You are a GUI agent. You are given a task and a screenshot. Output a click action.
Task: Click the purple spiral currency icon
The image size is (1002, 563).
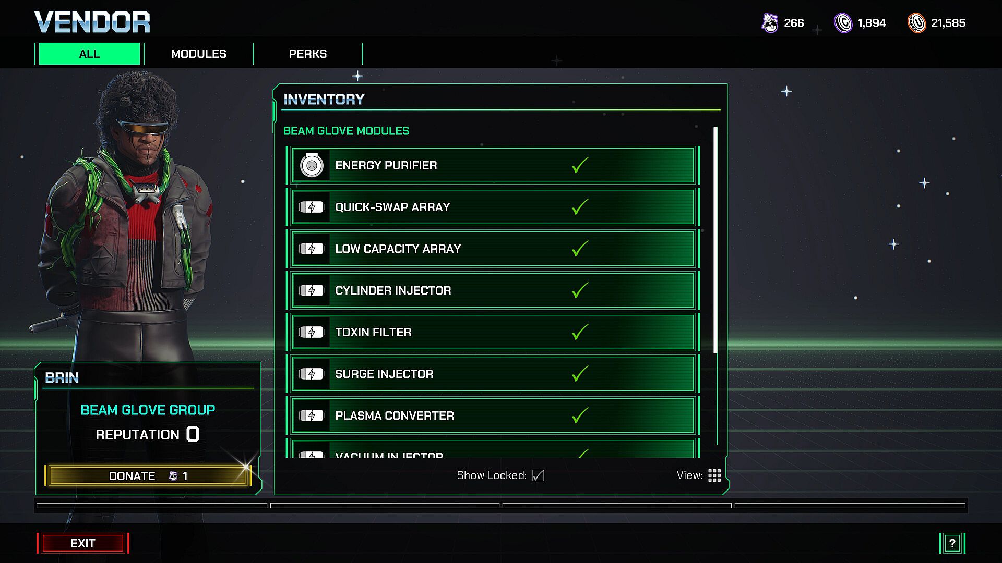tap(843, 23)
